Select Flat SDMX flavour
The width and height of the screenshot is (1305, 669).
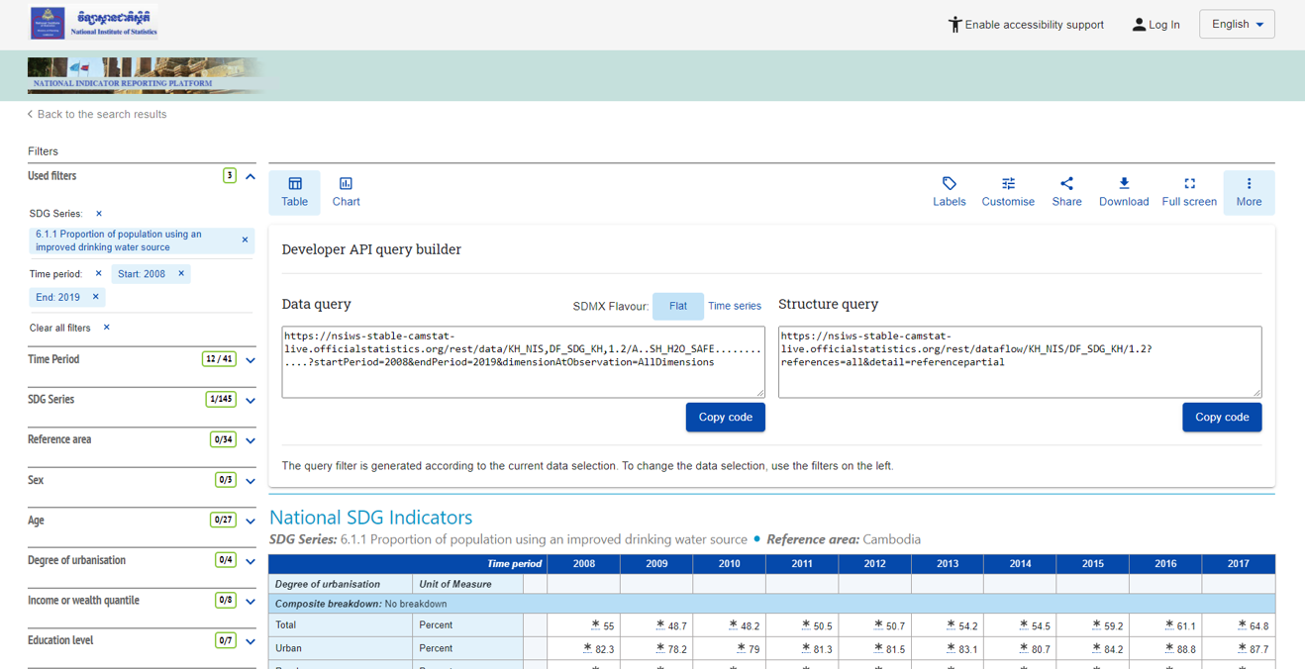click(x=677, y=306)
